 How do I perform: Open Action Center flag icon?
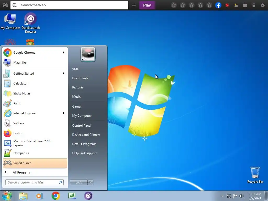tap(235, 196)
